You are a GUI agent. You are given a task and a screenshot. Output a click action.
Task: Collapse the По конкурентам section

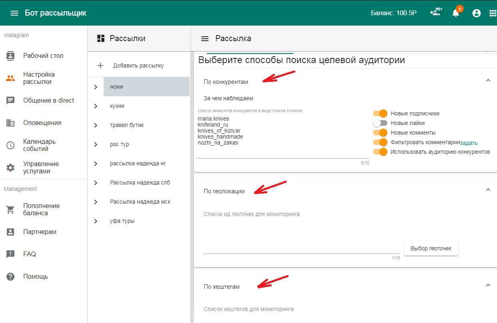[488, 81]
